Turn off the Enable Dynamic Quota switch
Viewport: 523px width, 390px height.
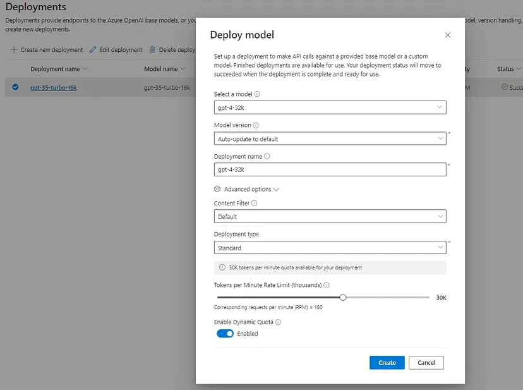225,334
